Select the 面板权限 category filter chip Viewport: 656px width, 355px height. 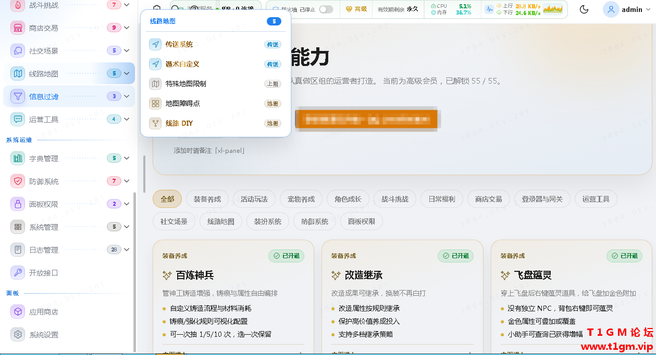tap(362, 221)
